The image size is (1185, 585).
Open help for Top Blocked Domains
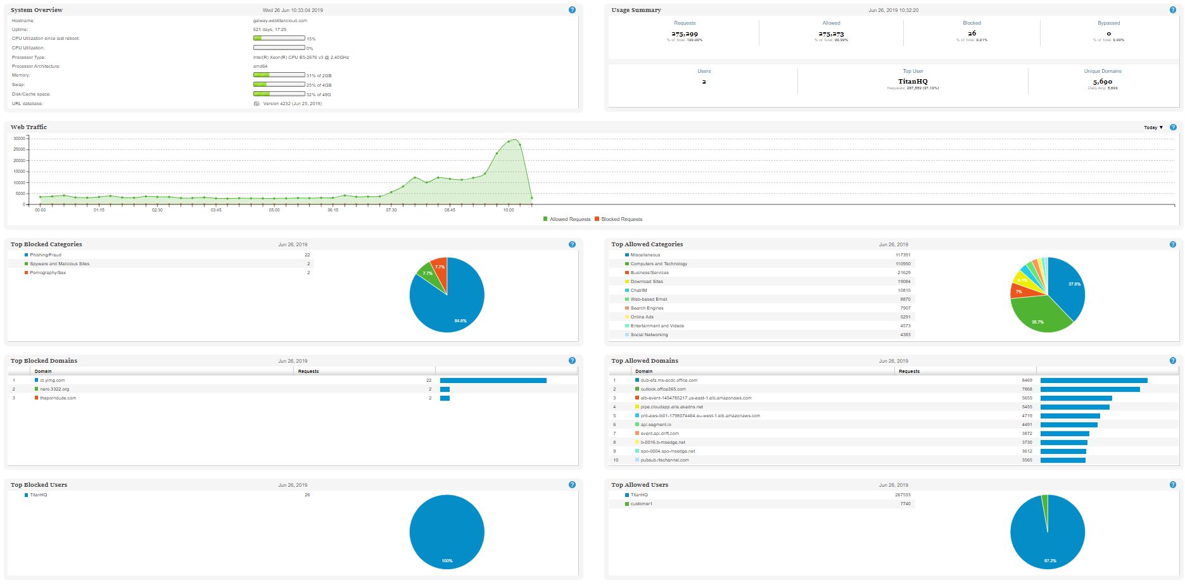(572, 361)
